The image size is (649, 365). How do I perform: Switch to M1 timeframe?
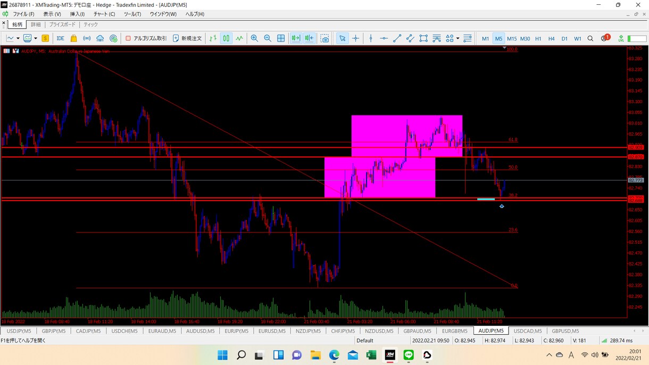tap(485, 38)
